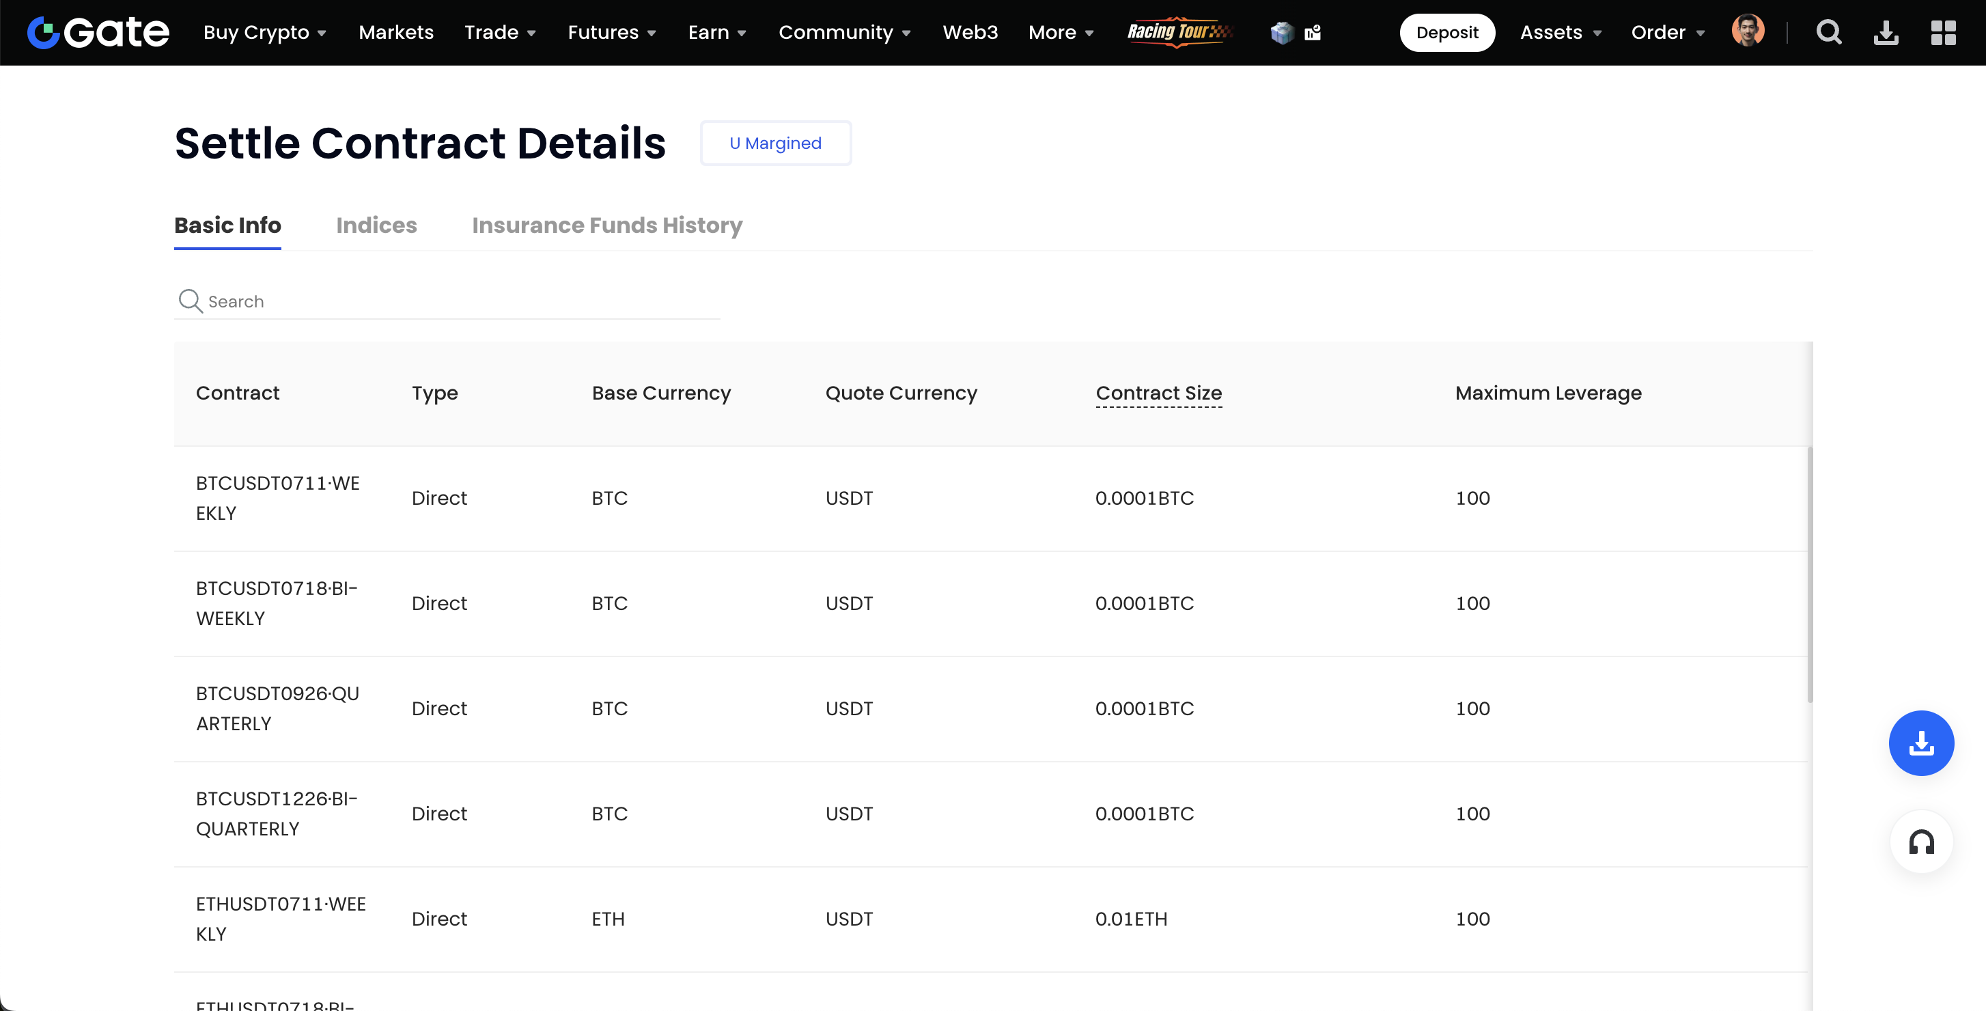Image resolution: width=1986 pixels, height=1011 pixels.
Task: Expand the Order dropdown
Action: click(1667, 32)
